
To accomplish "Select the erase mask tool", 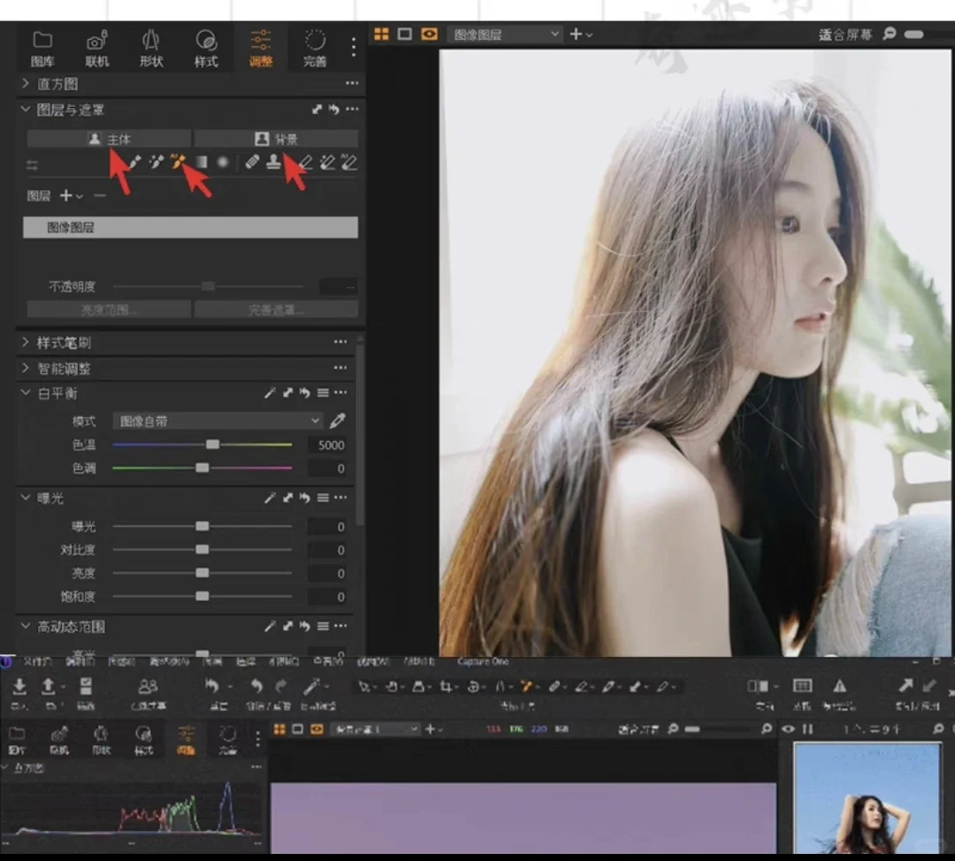I will pyautogui.click(x=306, y=162).
